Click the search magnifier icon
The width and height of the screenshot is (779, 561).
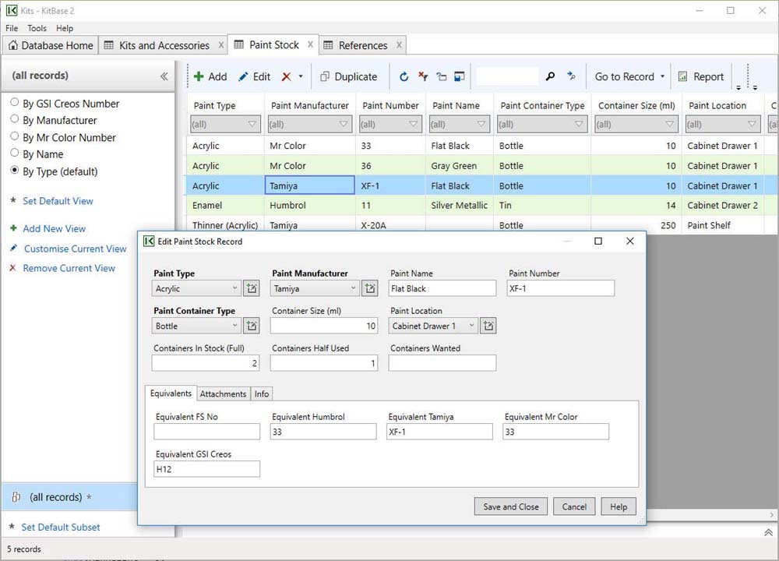(550, 76)
